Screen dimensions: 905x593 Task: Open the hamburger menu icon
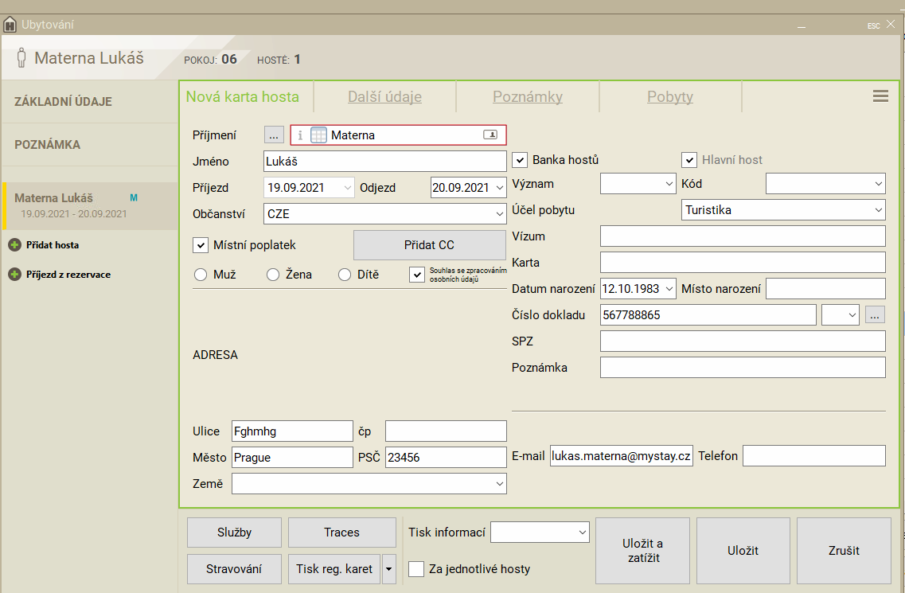(880, 96)
